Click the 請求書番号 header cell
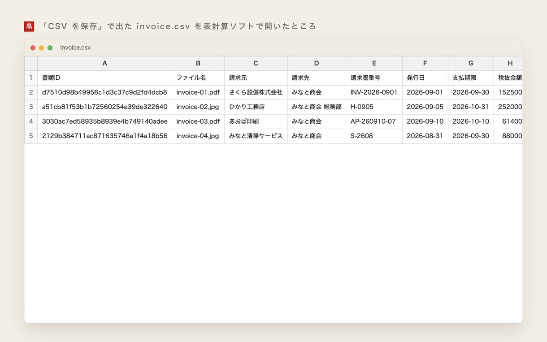Screen dimensions: 547x342 tap(374, 78)
